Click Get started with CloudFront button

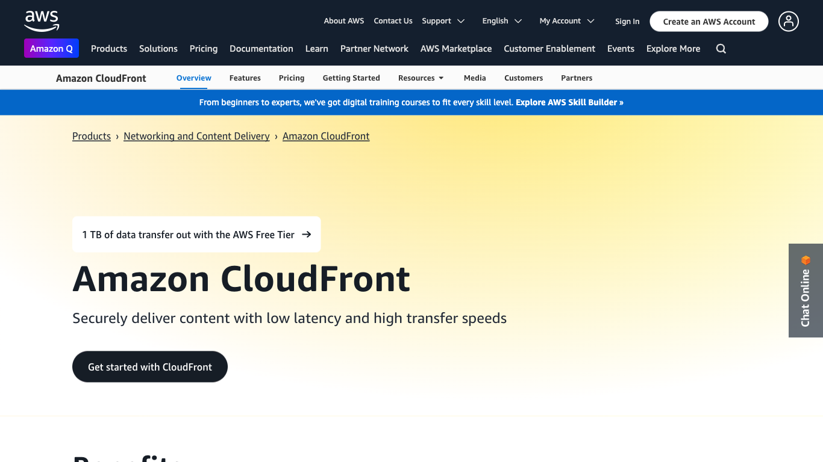pyautogui.click(x=150, y=367)
